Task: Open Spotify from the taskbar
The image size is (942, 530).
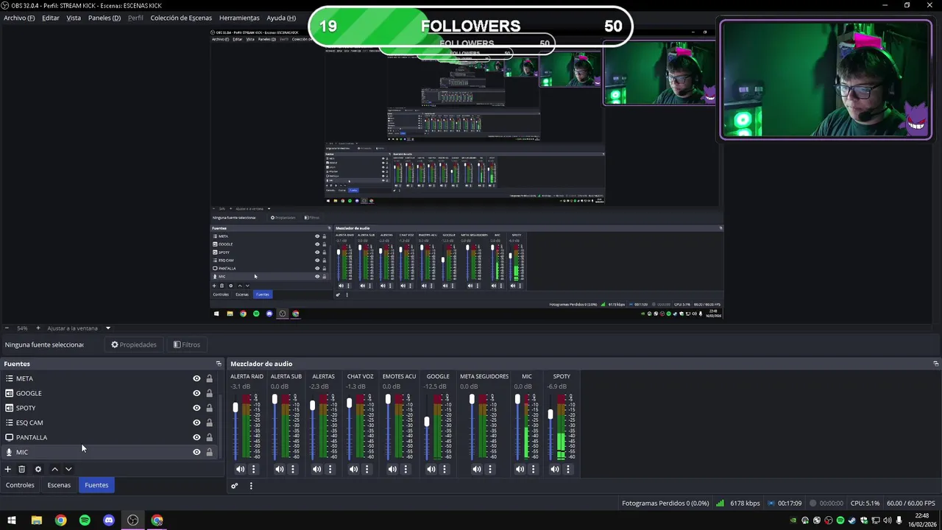Action: coord(85,520)
